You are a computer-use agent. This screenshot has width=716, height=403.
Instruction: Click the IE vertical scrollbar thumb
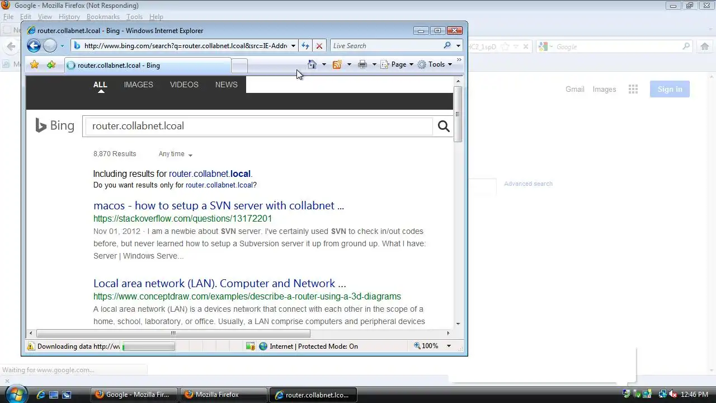(x=458, y=114)
